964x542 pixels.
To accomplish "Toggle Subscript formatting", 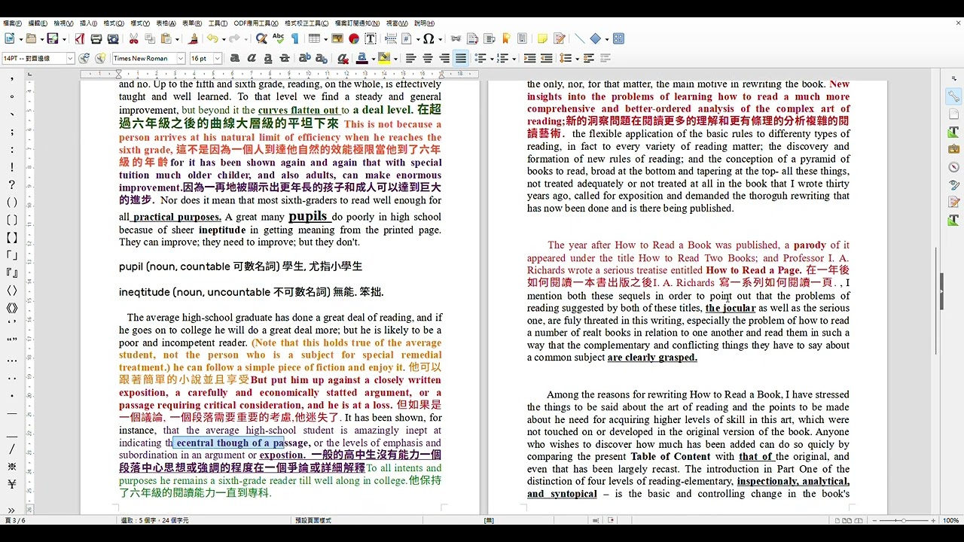I will 321,58.
